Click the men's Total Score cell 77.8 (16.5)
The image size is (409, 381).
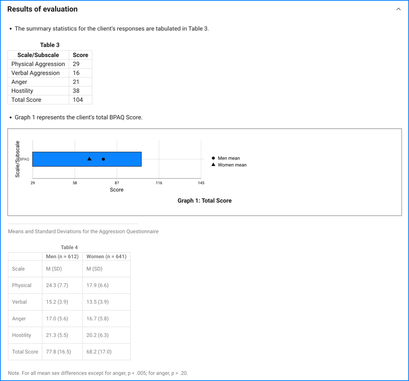tap(58, 352)
